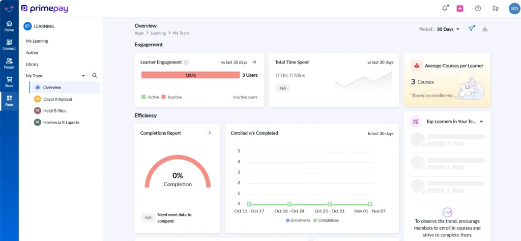The width and height of the screenshot is (521, 241).
Task: Search team members with magnifier icon
Action: coord(95,76)
